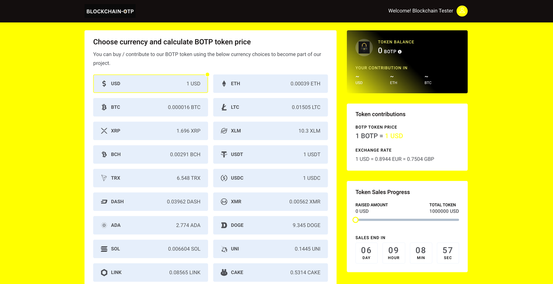Click the Cardano ADA icon
This screenshot has width=553, height=284.
(104, 225)
